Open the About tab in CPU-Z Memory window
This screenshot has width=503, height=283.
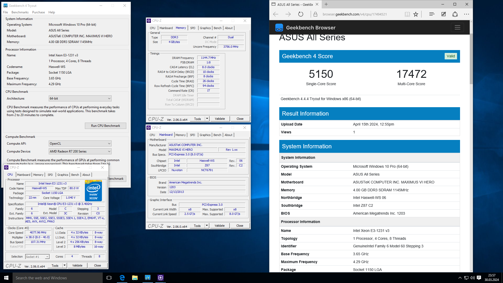pos(229,28)
